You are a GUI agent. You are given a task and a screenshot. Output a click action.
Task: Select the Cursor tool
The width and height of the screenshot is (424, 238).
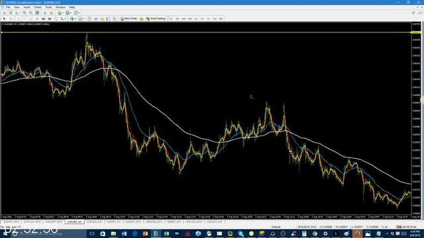coord(5,19)
